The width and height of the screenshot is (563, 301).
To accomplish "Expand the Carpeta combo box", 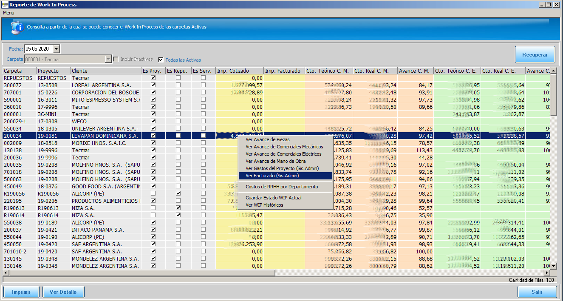I will click(108, 59).
